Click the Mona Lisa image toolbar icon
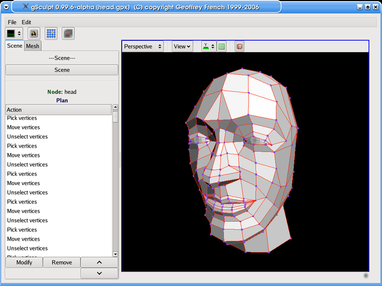382x286 pixels. point(34,33)
